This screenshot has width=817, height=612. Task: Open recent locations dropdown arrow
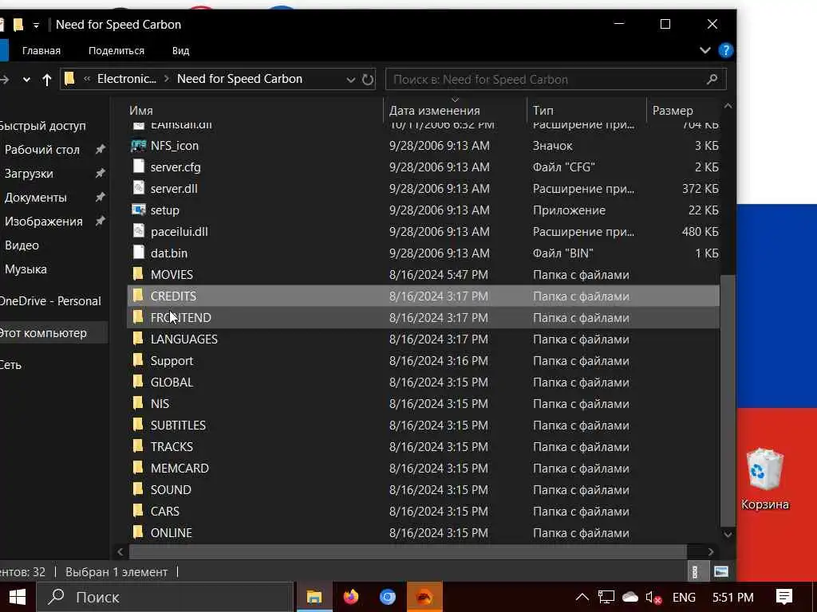(26, 80)
